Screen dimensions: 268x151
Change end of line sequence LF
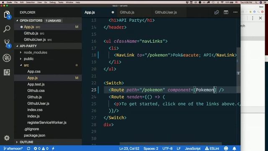tap(179, 148)
